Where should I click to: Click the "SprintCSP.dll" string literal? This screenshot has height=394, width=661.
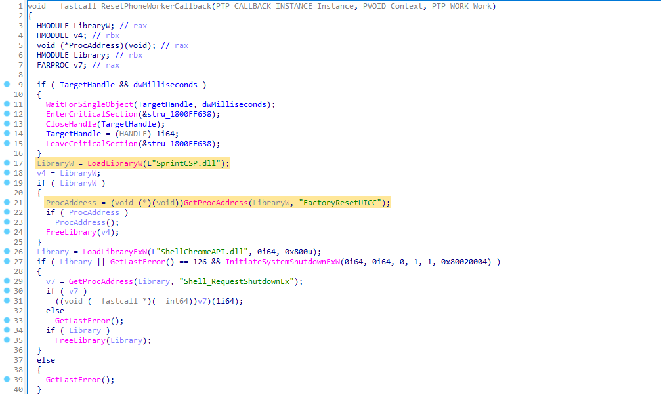(186, 163)
